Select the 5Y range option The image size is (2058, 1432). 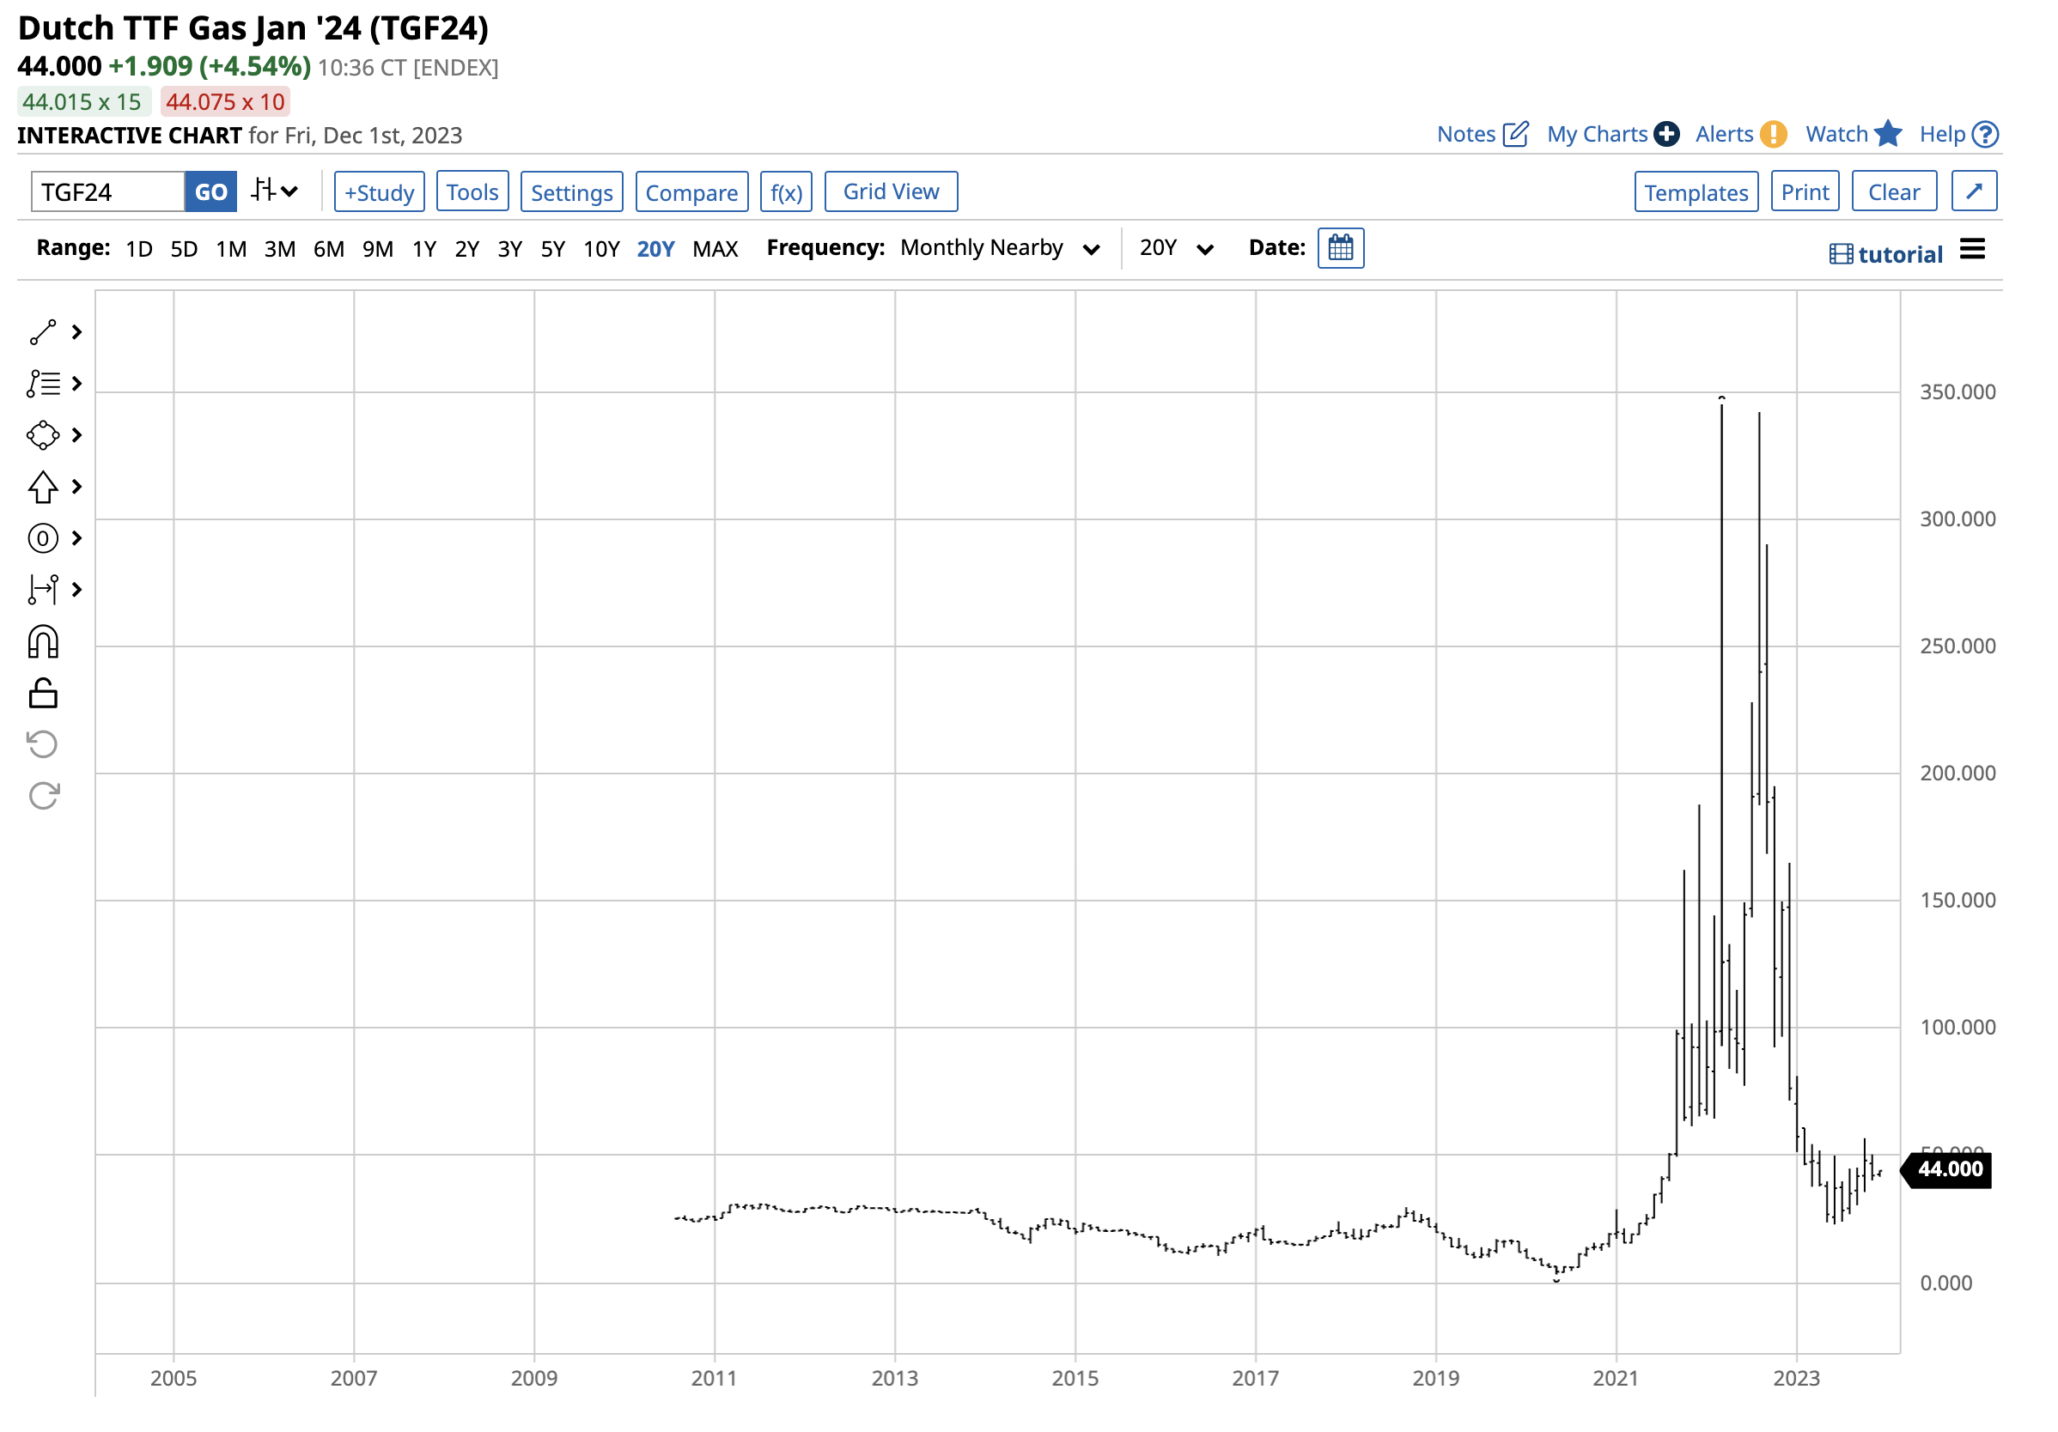click(552, 249)
